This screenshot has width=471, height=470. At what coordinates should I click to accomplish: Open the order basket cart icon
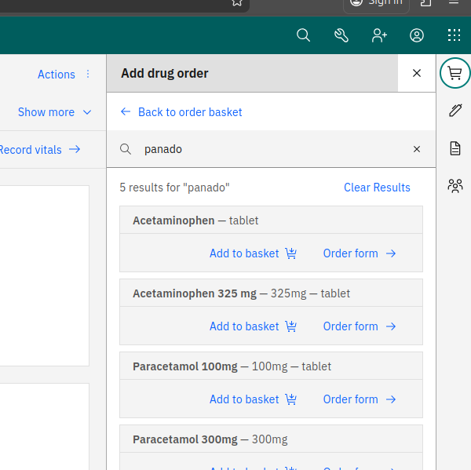(455, 73)
